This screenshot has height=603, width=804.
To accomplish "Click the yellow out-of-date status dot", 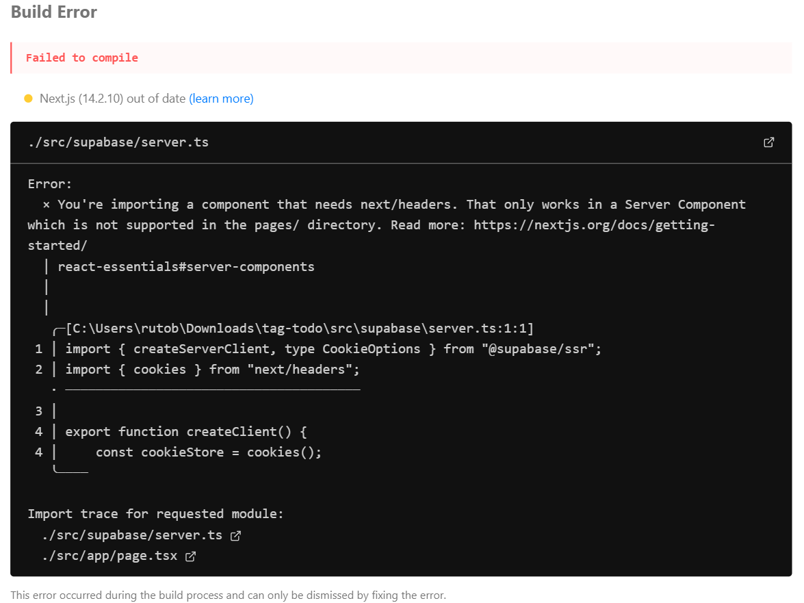I will (x=28, y=99).
